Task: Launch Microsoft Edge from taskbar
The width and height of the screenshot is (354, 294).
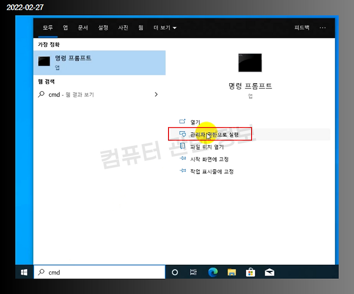Action: pyautogui.click(x=213, y=272)
